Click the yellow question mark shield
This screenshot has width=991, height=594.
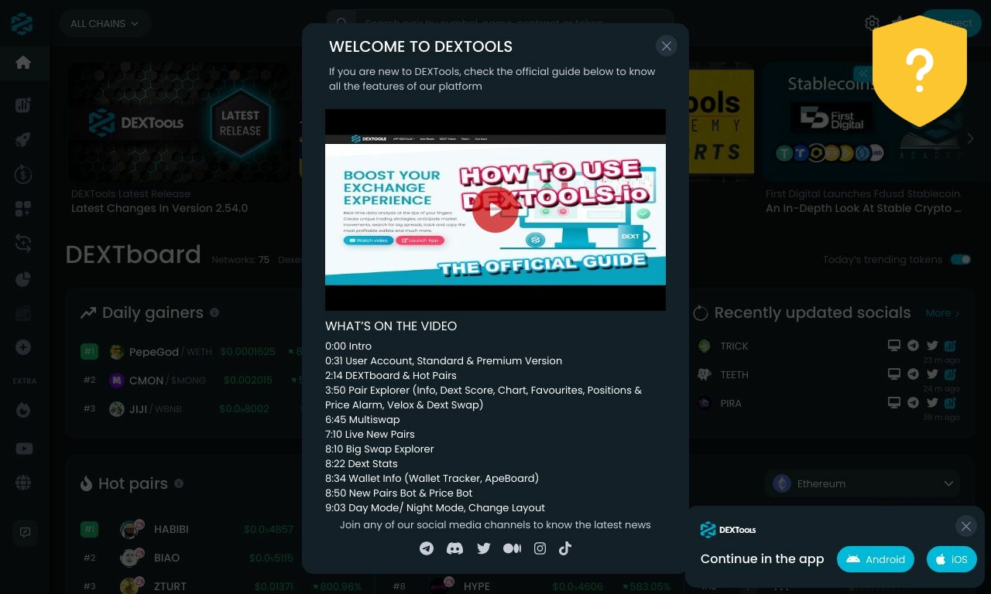[x=920, y=70]
